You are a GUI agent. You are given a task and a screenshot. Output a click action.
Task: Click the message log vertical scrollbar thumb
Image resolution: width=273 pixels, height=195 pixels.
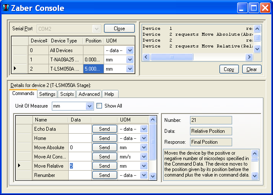257,38
